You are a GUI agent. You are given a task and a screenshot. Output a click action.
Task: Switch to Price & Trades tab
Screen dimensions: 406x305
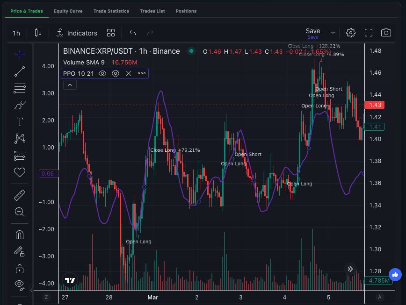pyautogui.click(x=27, y=11)
